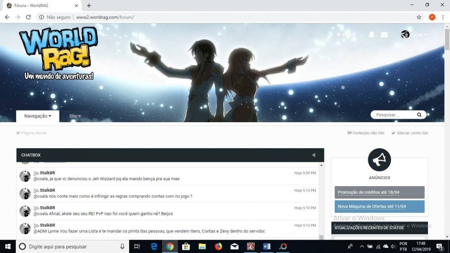Click the chatbox scrollbar up arrow

click(x=321, y=165)
